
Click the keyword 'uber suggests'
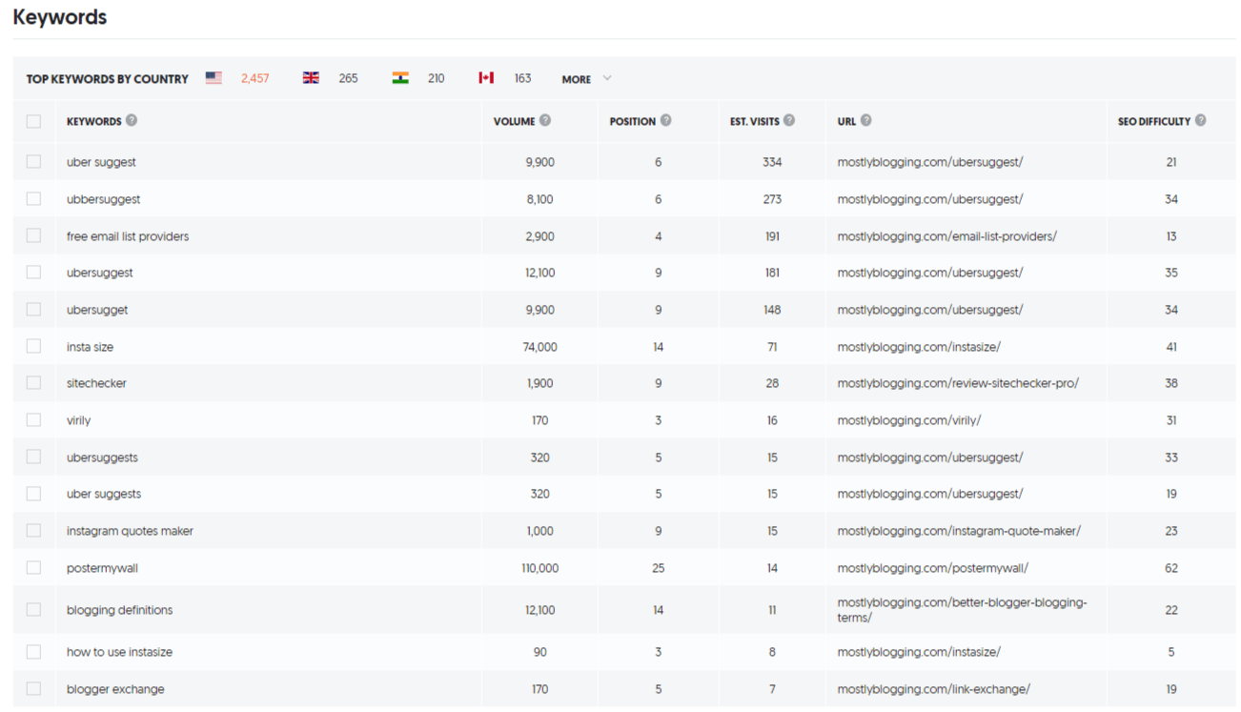click(104, 494)
